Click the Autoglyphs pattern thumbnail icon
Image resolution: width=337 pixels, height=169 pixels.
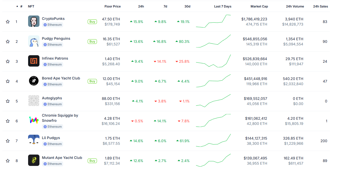[34, 101]
